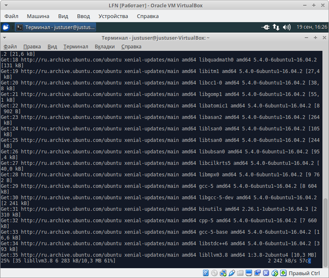Open VirtualBox menu Ввод
Image resolution: width=329 pixels, height=278 pixels.
[83, 16]
